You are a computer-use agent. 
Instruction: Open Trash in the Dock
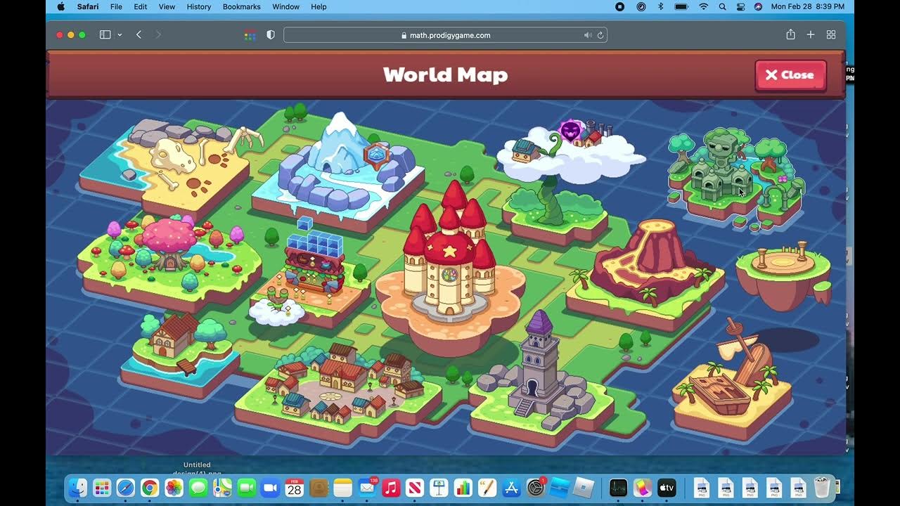click(821, 488)
